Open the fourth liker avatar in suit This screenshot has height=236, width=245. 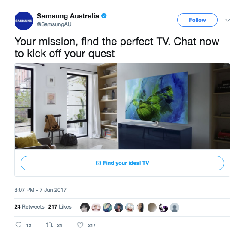[118, 207]
